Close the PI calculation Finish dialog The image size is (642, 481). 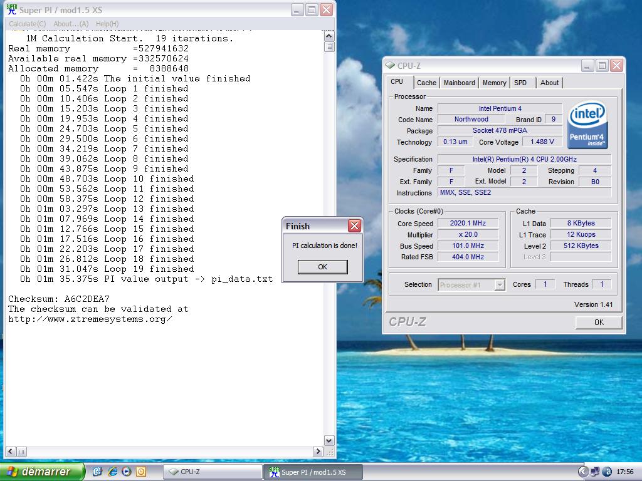point(354,226)
